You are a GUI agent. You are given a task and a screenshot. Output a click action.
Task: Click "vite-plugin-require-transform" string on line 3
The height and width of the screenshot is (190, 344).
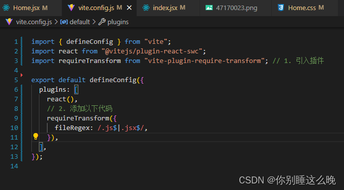[204, 60]
